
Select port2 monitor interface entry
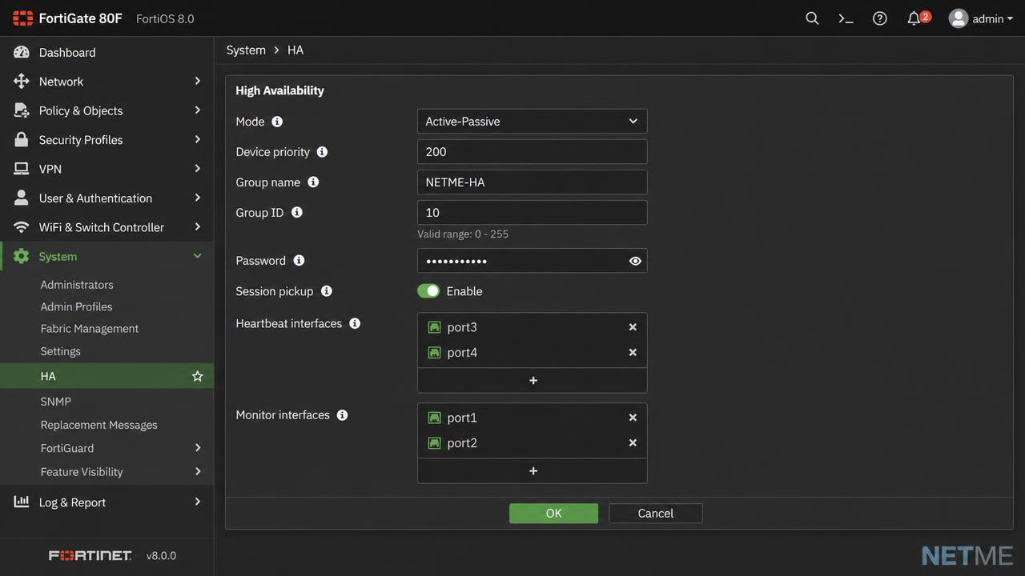click(532, 443)
